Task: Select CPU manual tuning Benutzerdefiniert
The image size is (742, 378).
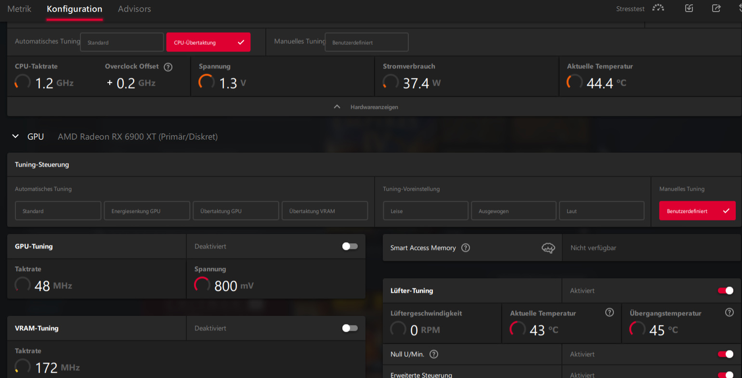Action: coord(366,42)
